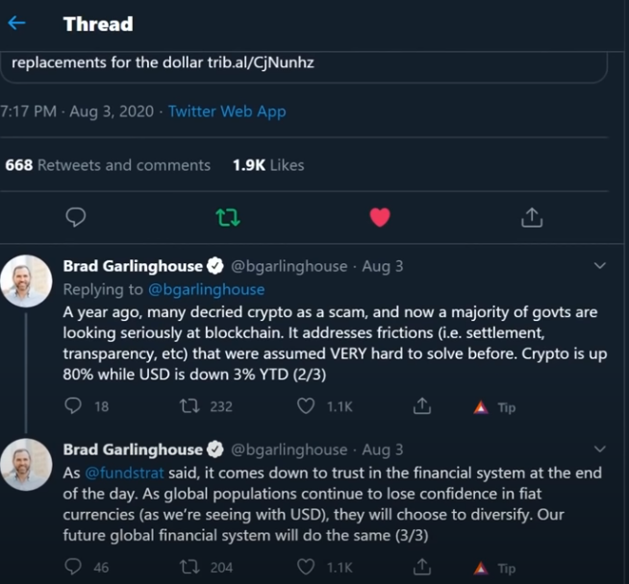629x584 pixels.
Task: Share the main tweet using share icon
Action: point(531,218)
